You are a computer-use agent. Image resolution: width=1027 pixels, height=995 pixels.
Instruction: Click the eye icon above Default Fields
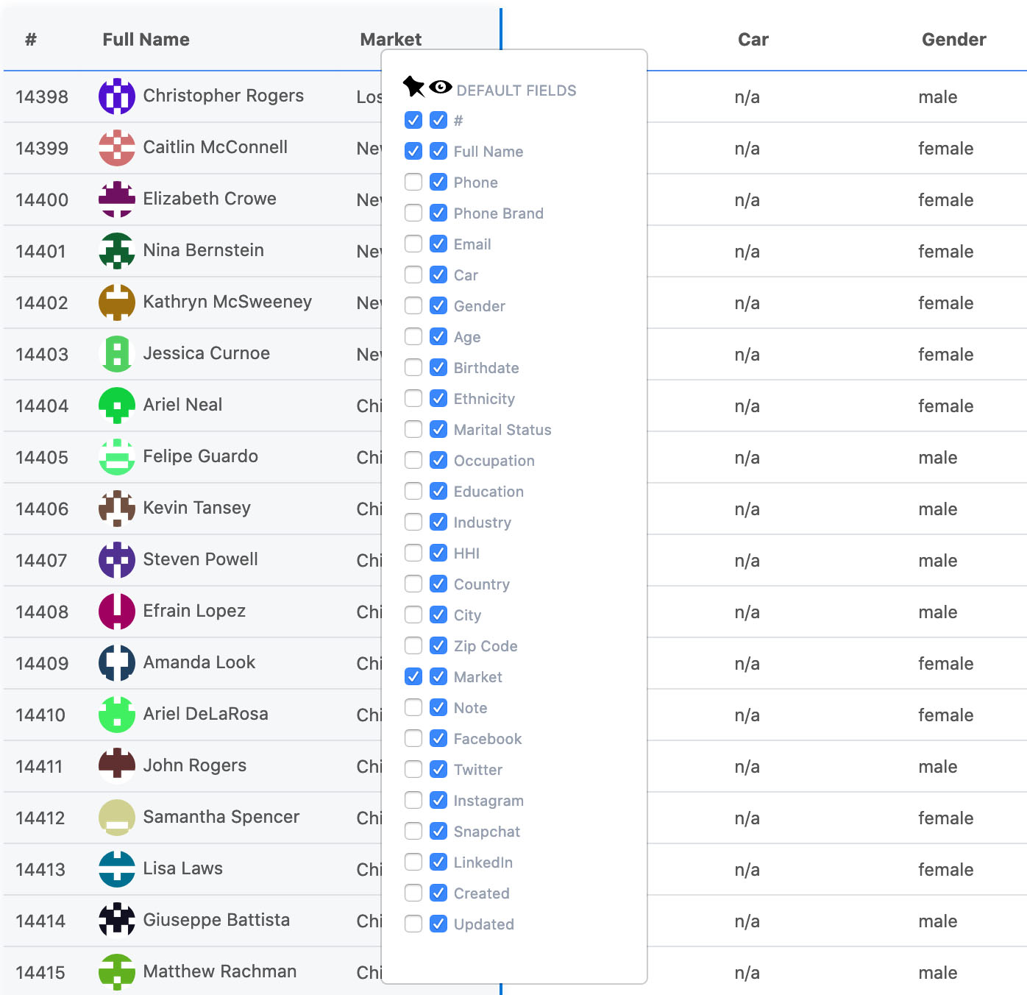440,88
